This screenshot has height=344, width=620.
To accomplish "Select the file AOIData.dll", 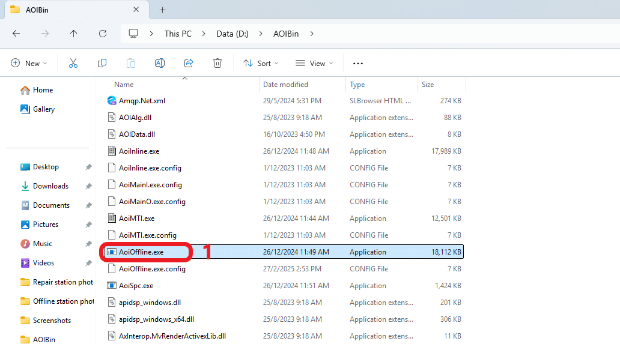I will 137,134.
